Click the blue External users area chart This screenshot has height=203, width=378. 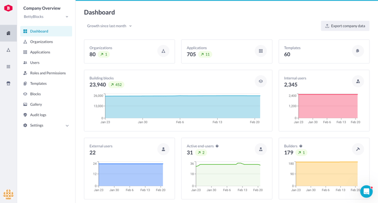[131, 175]
